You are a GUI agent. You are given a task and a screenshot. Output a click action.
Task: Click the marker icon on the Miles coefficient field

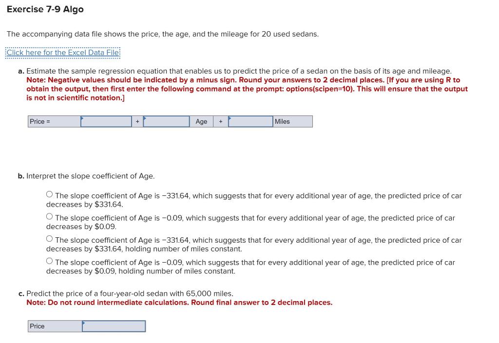229,118
